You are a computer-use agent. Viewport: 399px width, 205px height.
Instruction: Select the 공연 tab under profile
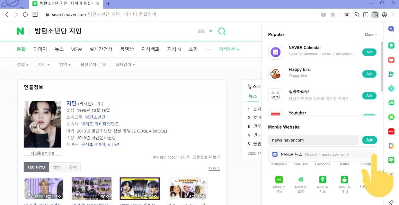coord(73,167)
